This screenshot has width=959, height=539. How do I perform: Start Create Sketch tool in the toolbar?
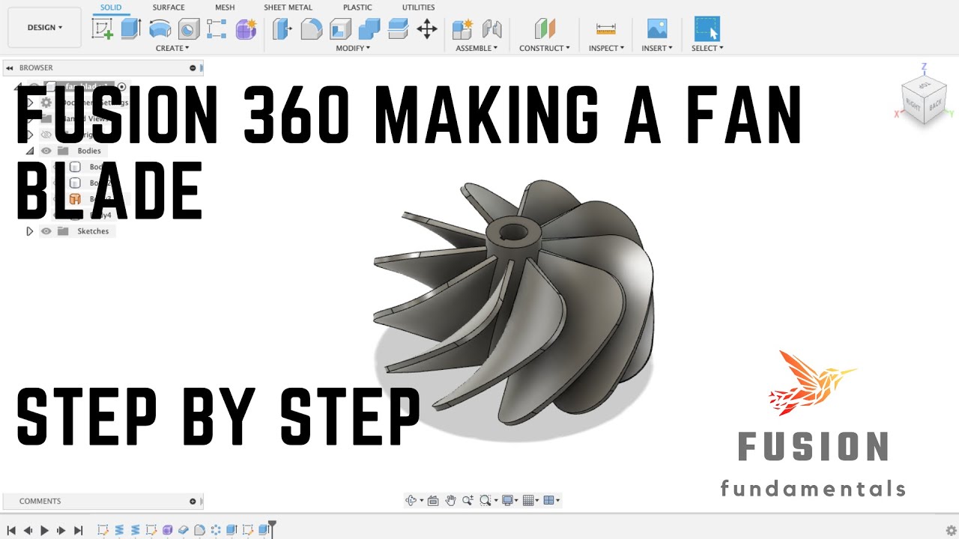[x=103, y=28]
